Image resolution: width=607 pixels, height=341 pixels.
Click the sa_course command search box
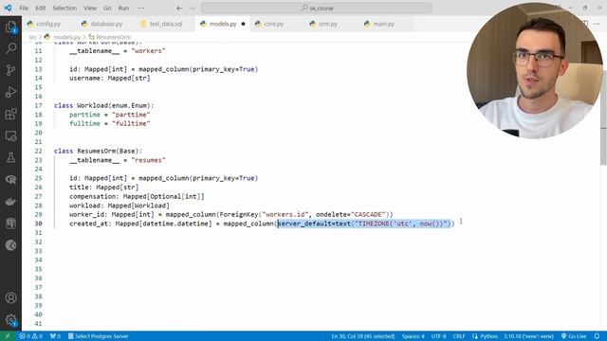click(x=317, y=8)
